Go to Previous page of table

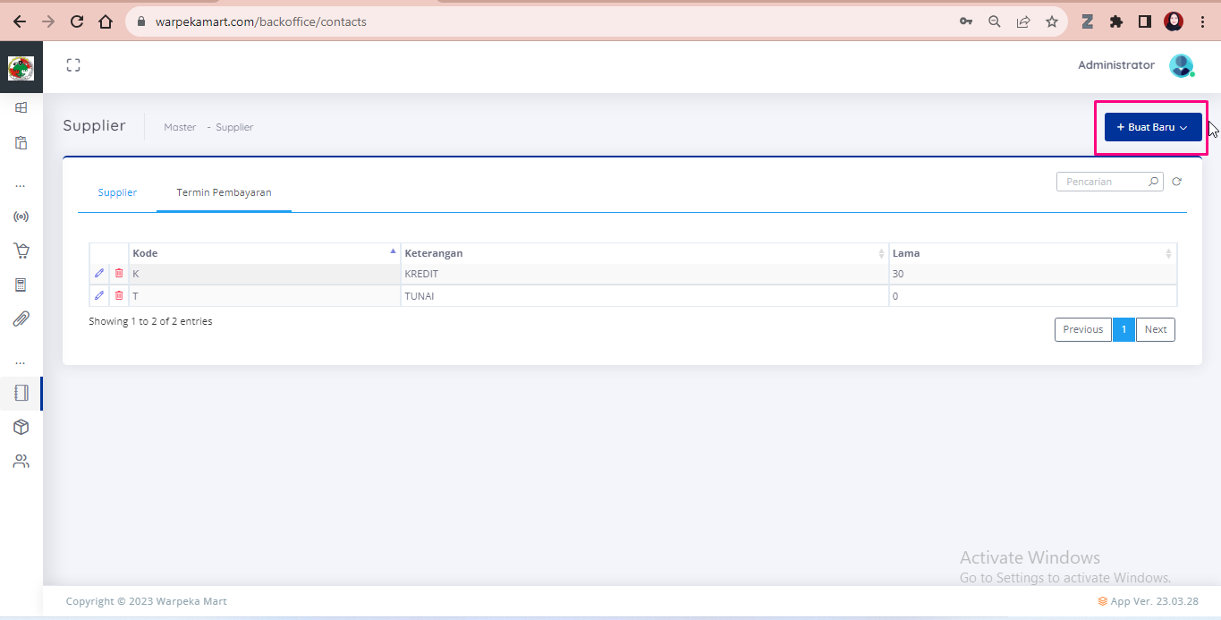[1083, 329]
